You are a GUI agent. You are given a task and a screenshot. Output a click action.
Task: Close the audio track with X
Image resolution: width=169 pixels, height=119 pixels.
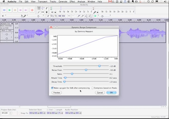pyautogui.click(x=1, y=24)
